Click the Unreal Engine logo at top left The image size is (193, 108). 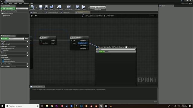1,1
